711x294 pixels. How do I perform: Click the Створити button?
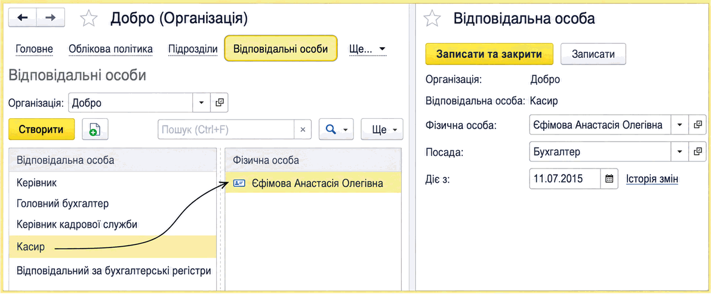[x=41, y=130]
